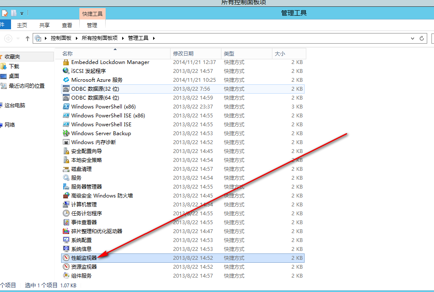The image size is (434, 292).
Task: Click the 任务计划程序 clock icon
Action: click(x=66, y=213)
